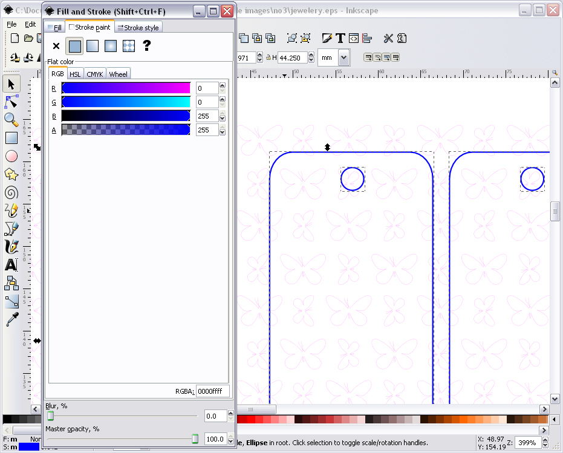The width and height of the screenshot is (563, 453).
Task: Click the New document icon
Action: pyautogui.click(x=15, y=38)
